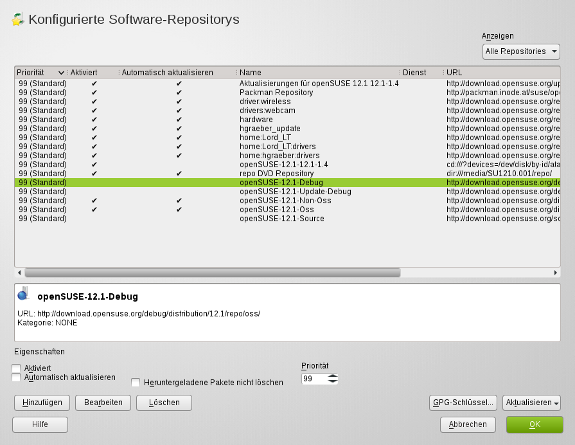Viewport: 575px width, 445px height.
Task: Select the home:hgraeber:drivers repository row
Action: coord(288,156)
